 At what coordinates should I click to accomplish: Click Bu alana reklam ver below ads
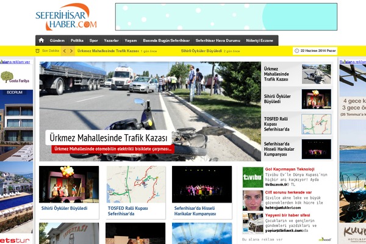coord(262,239)
